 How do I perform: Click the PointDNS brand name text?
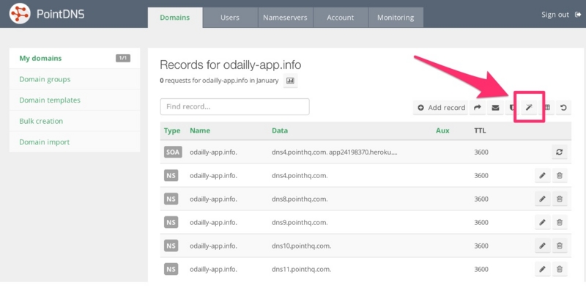(x=61, y=15)
